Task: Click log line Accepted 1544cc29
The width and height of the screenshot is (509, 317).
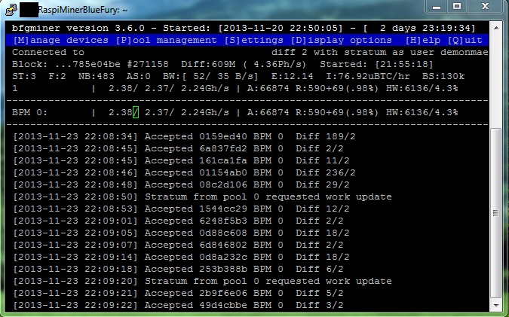Action: pos(181,209)
